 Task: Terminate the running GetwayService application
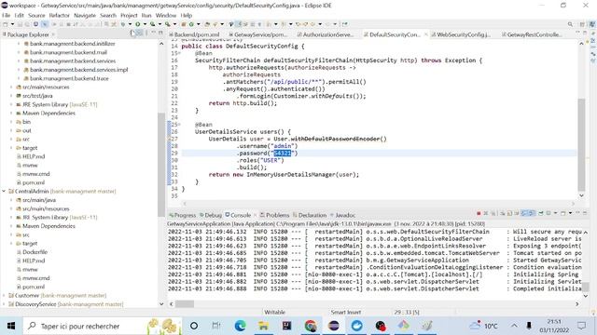pyautogui.click(x=479, y=213)
